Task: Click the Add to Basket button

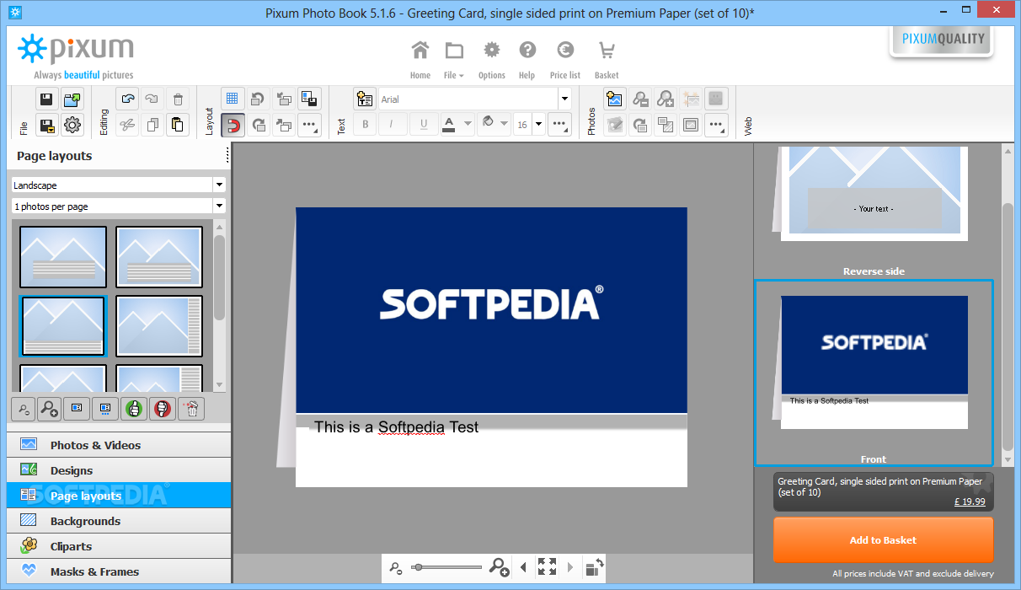Action: coord(883,540)
